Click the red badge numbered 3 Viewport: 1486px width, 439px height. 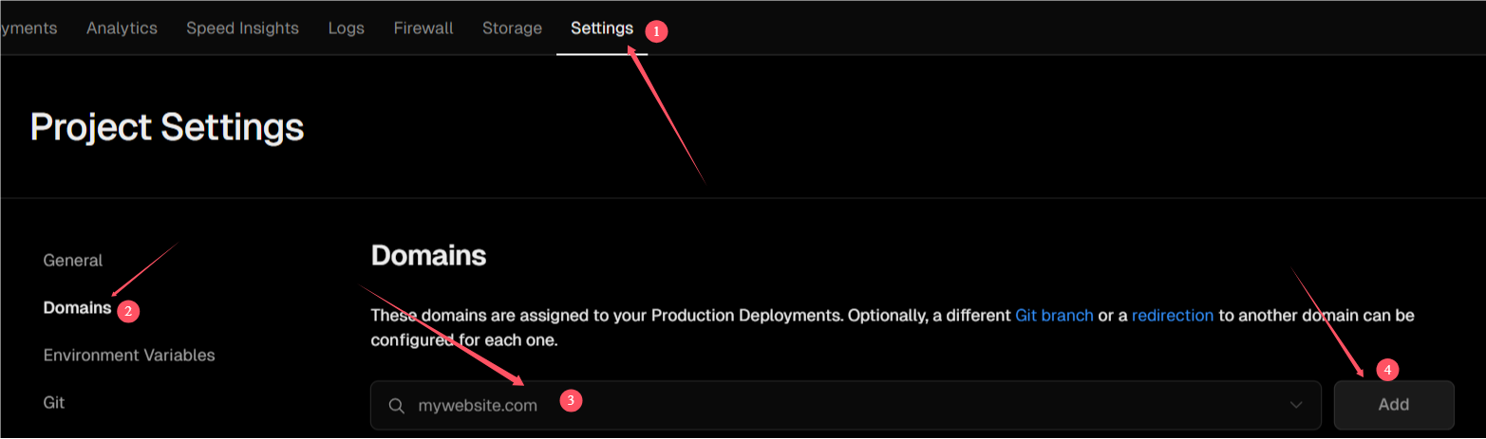(x=570, y=401)
